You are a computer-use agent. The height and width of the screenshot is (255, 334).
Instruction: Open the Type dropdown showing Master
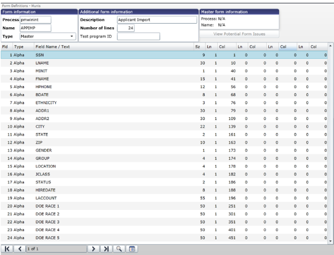48,36
